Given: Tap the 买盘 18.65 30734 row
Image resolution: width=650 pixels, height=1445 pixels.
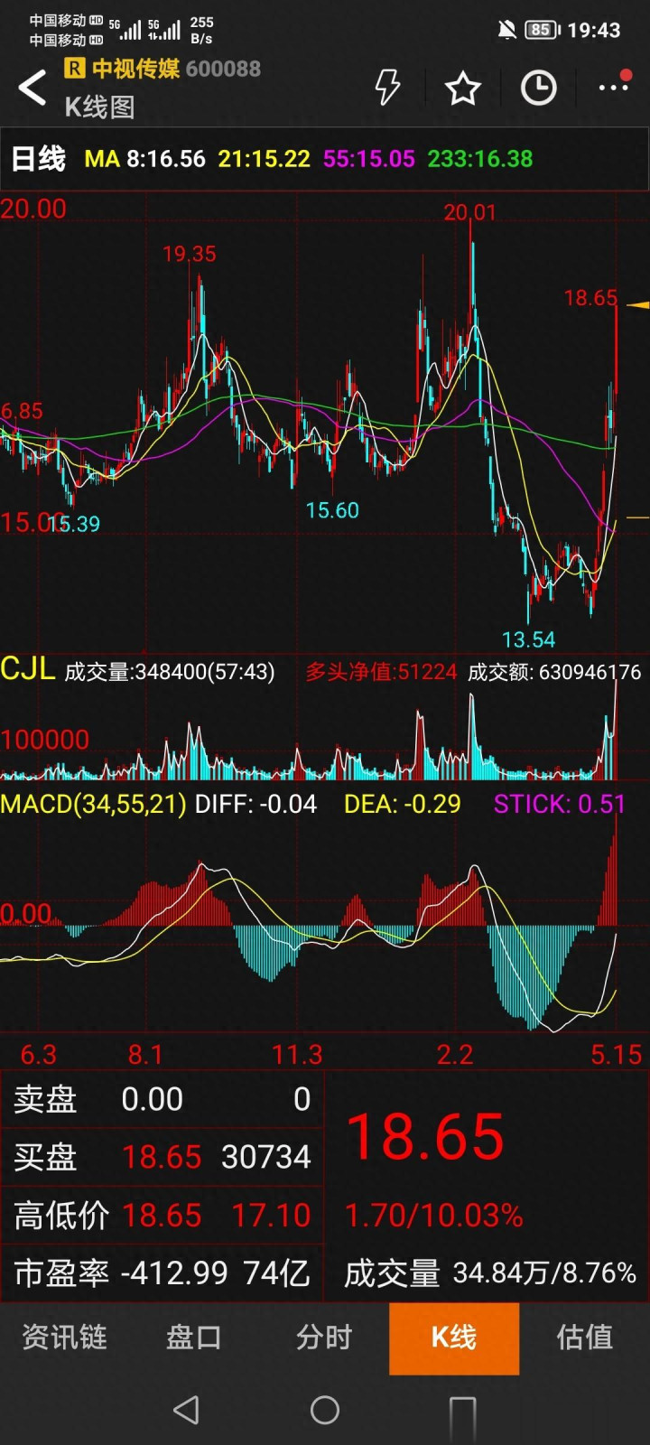Looking at the screenshot, I should [162, 1157].
